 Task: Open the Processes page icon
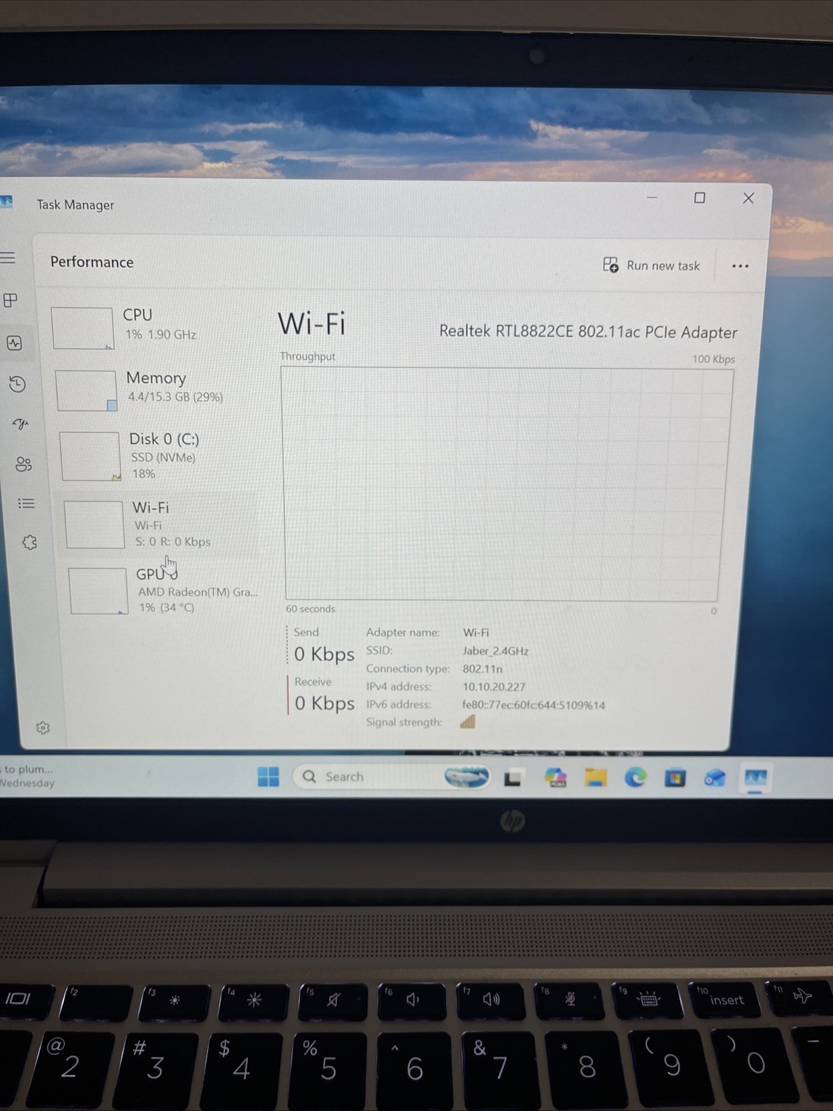(10, 300)
